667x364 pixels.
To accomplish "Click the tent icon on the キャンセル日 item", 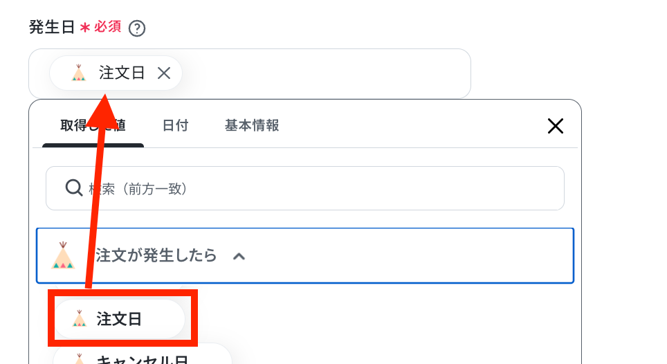I will click(79, 359).
